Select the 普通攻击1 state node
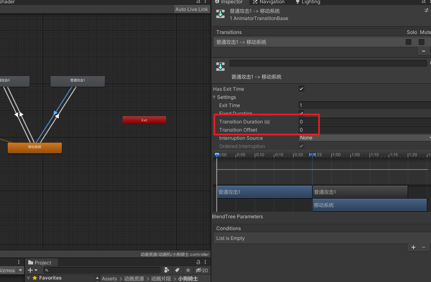431x282 pixels. click(78, 81)
